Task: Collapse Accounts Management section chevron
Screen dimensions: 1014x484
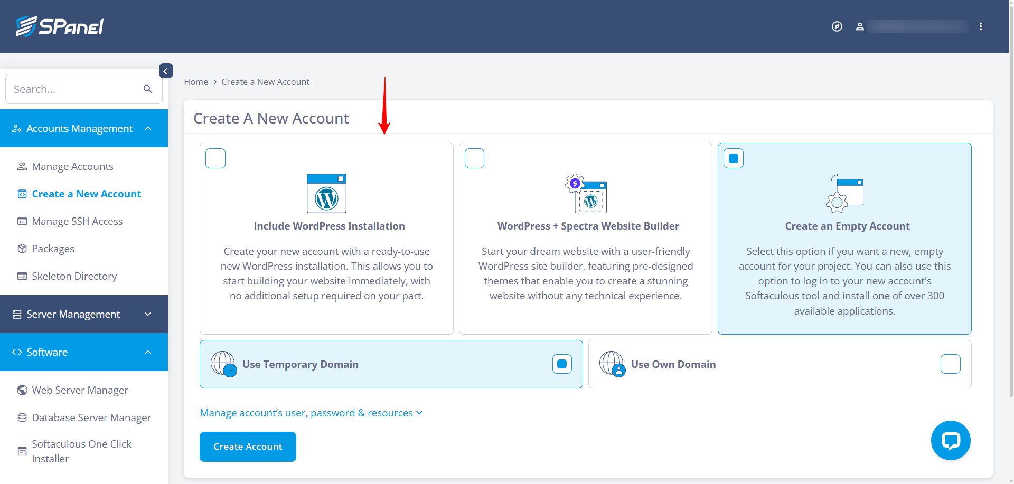Action: pyautogui.click(x=148, y=128)
